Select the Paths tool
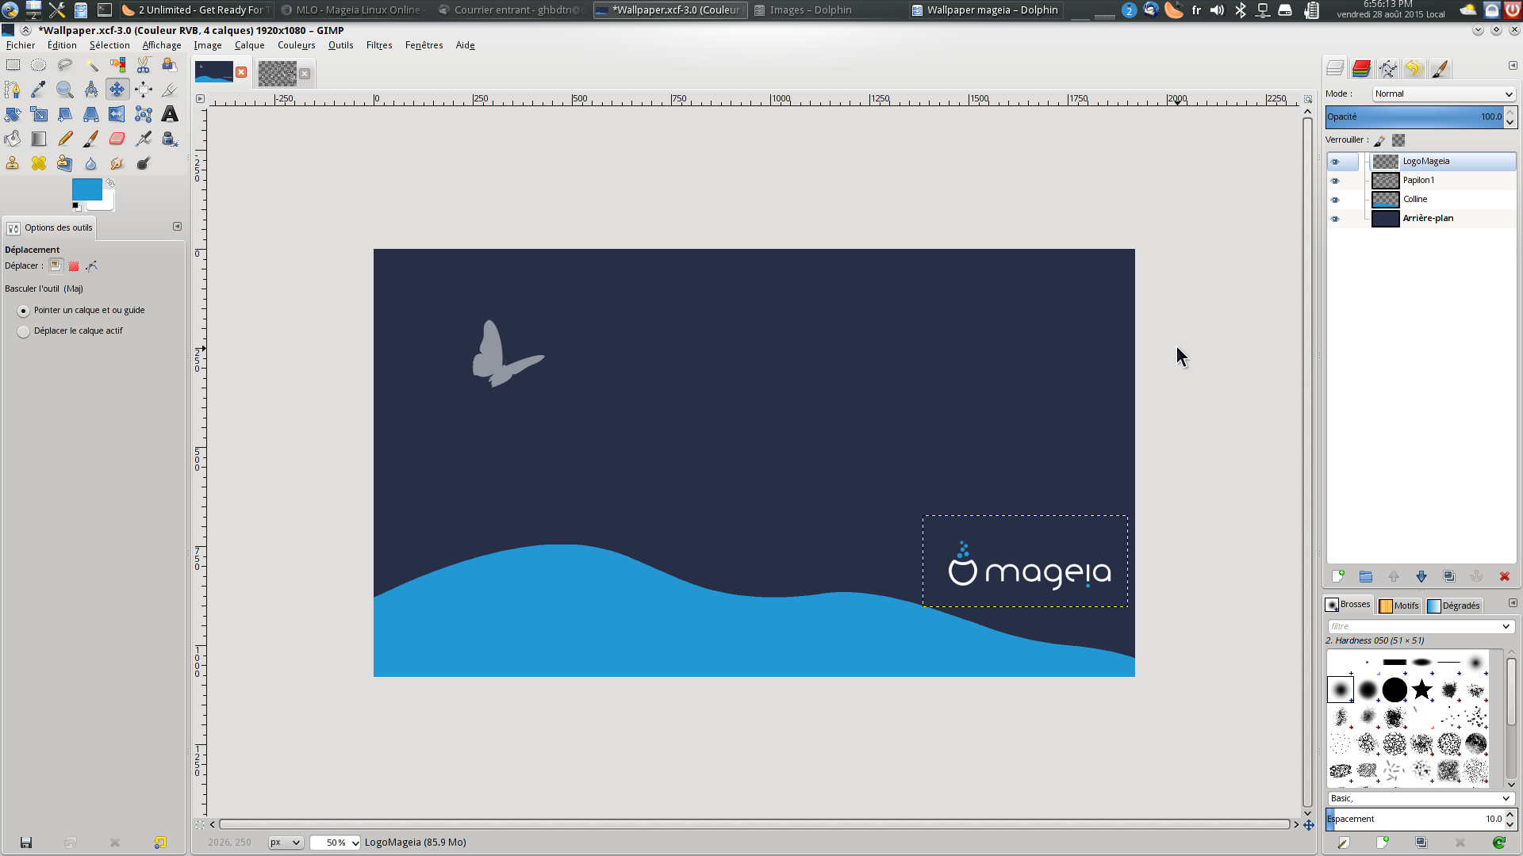The width and height of the screenshot is (1523, 856). click(13, 90)
